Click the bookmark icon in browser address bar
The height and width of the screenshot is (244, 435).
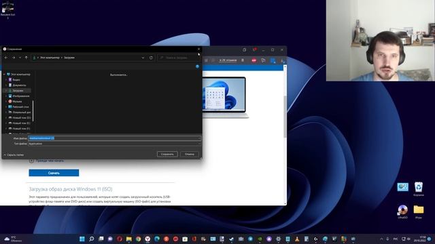point(243,60)
